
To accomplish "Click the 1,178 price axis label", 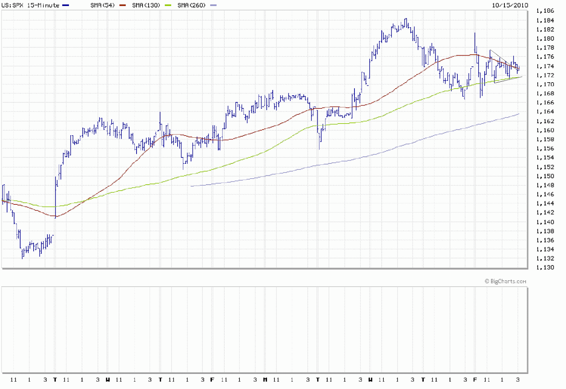I will pos(545,48).
